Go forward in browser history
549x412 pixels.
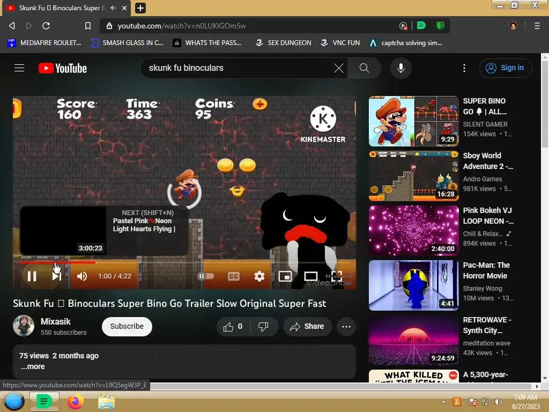pos(29,26)
